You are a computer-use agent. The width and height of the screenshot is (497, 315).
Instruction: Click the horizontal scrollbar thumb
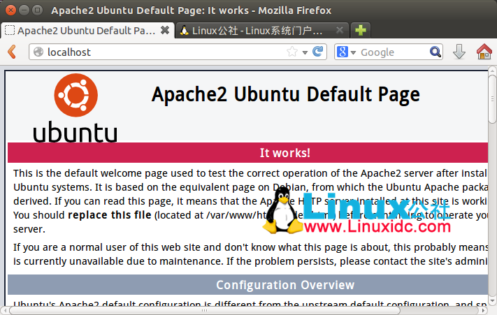click(x=205, y=311)
